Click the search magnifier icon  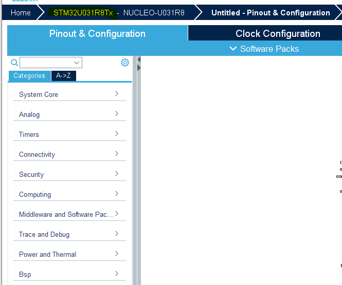(x=14, y=63)
